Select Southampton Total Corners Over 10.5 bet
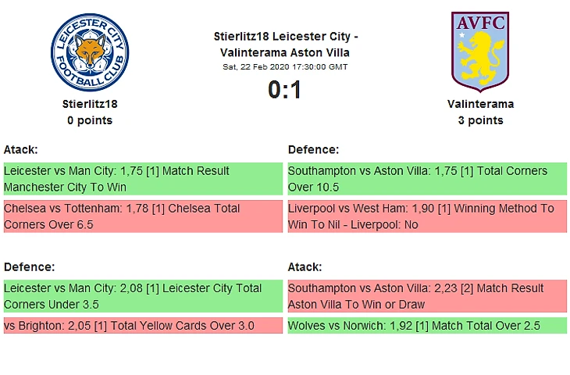Image resolution: width=570 pixels, height=375 pixels. click(427, 179)
